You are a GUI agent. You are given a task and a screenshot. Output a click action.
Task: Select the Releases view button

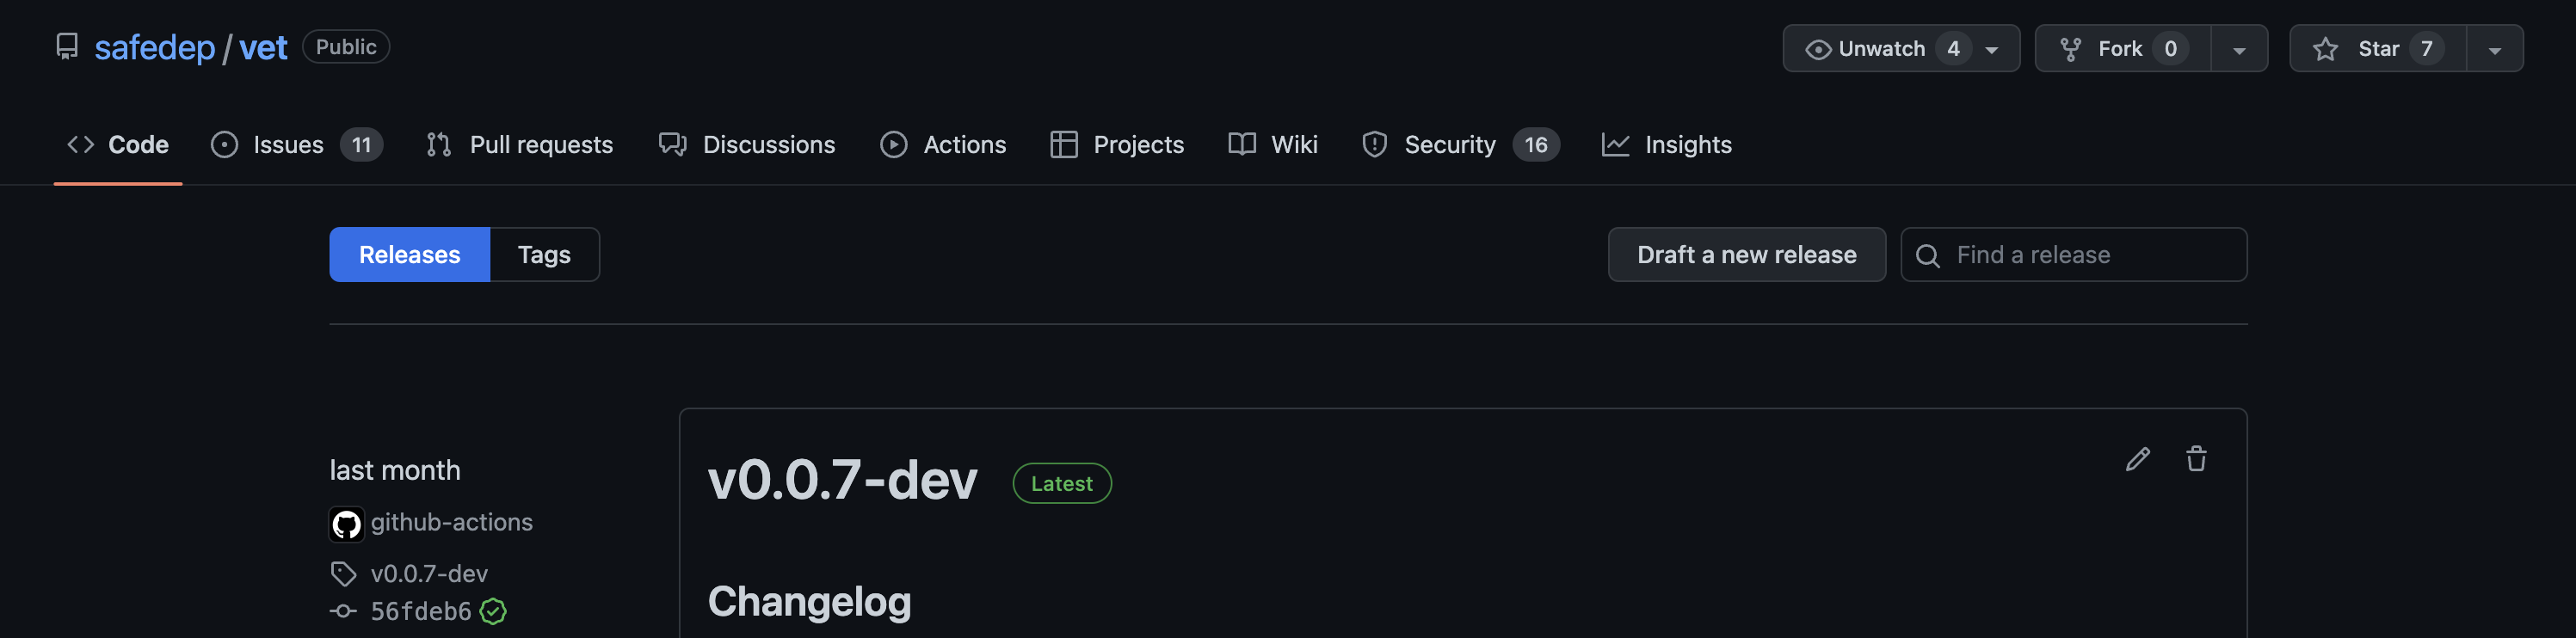click(410, 254)
